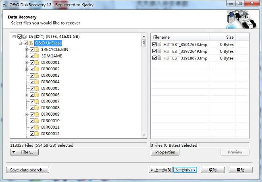The height and width of the screenshot is (182, 262).
Task: Select DIR00010 in folder tree
Action: 50,121
